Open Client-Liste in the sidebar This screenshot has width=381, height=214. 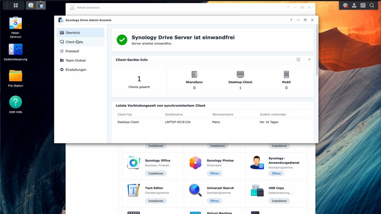81,42
